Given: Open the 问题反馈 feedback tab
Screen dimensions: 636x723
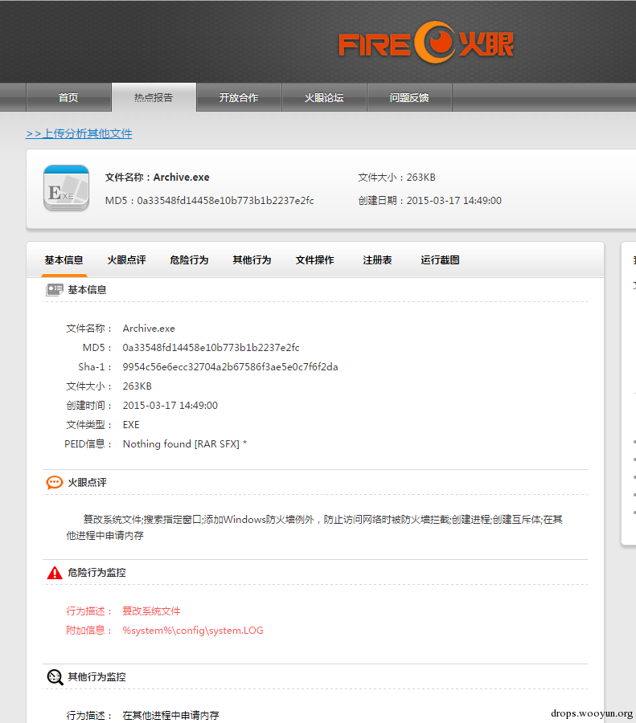Looking at the screenshot, I should pyautogui.click(x=409, y=98).
